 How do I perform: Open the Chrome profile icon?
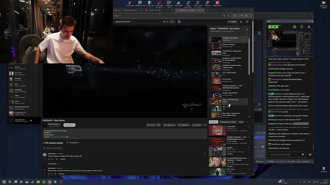(246, 16)
